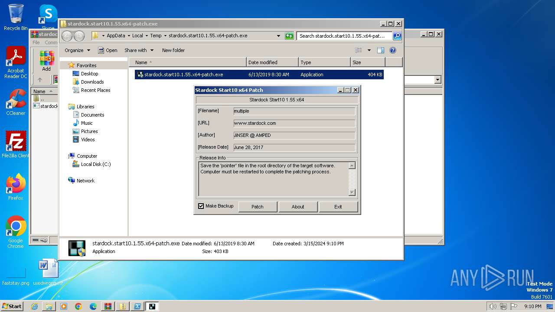Click the Add archive icon in WinRAR
This screenshot has width=555, height=312.
coord(46,61)
